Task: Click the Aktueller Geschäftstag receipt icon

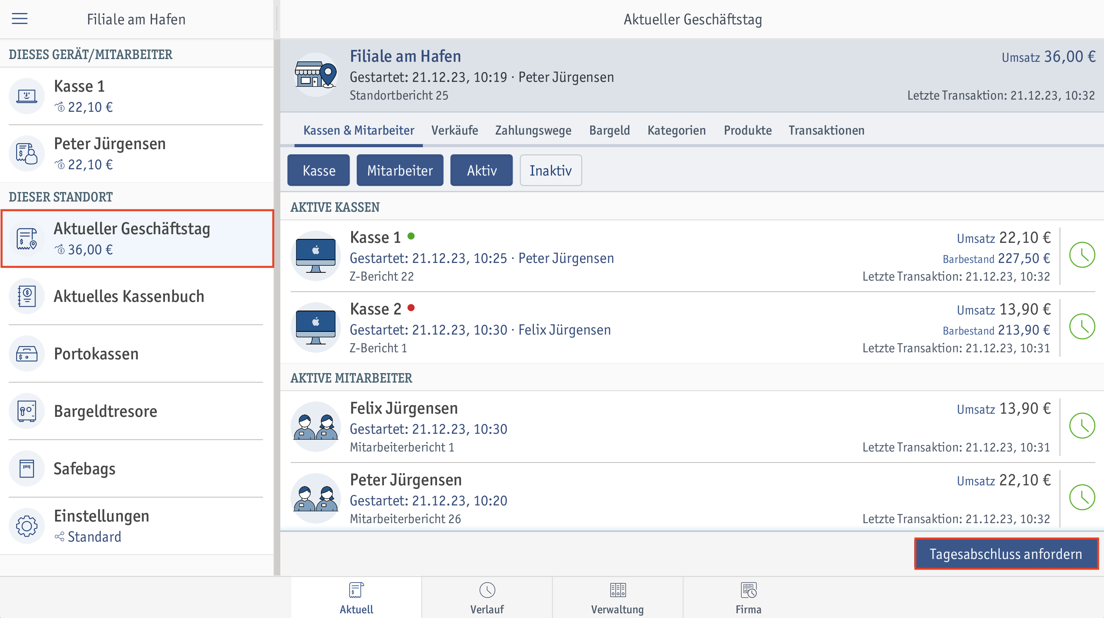Action: (x=26, y=239)
